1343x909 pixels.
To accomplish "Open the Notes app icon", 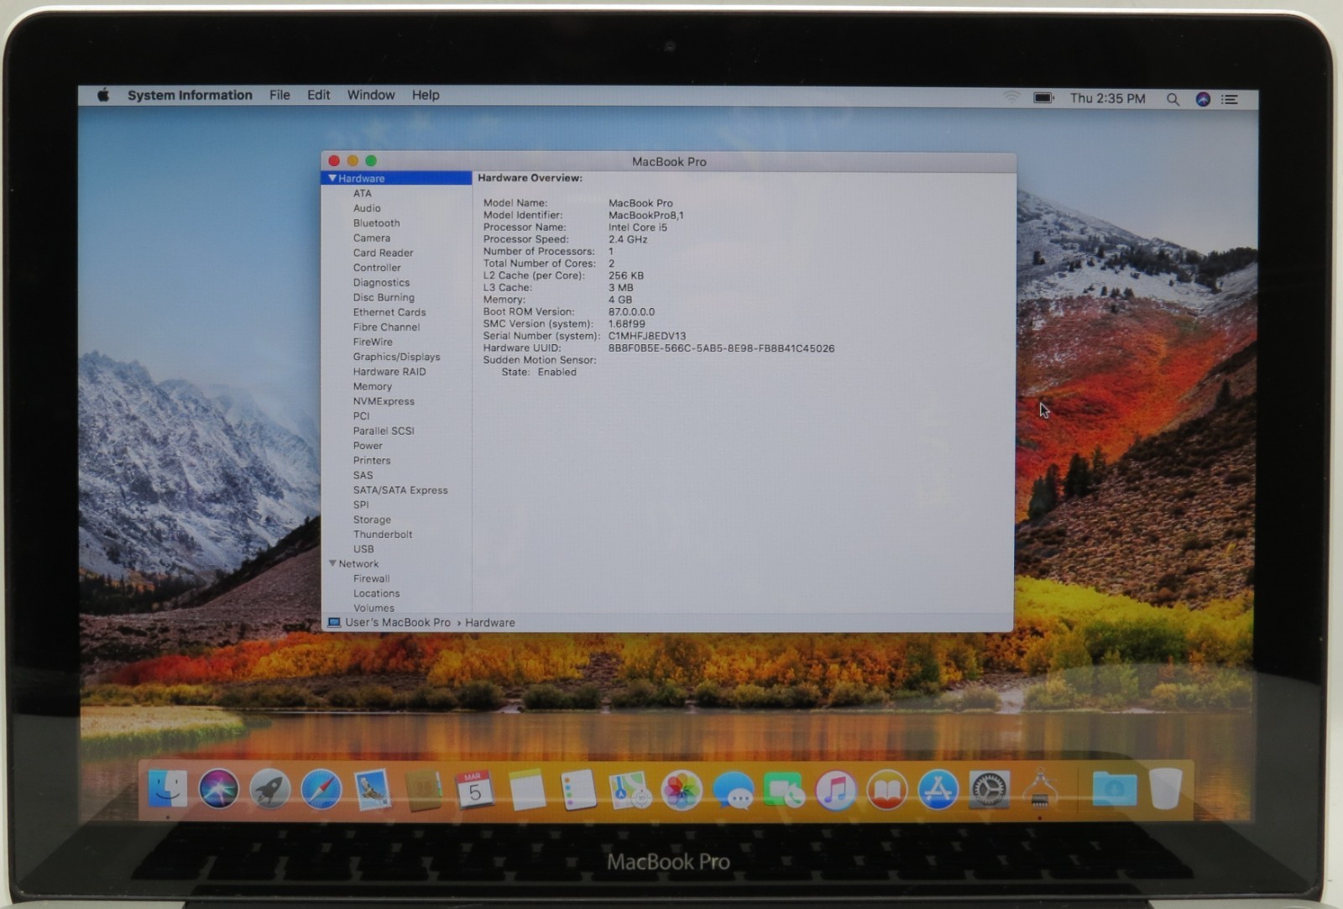I will (526, 790).
